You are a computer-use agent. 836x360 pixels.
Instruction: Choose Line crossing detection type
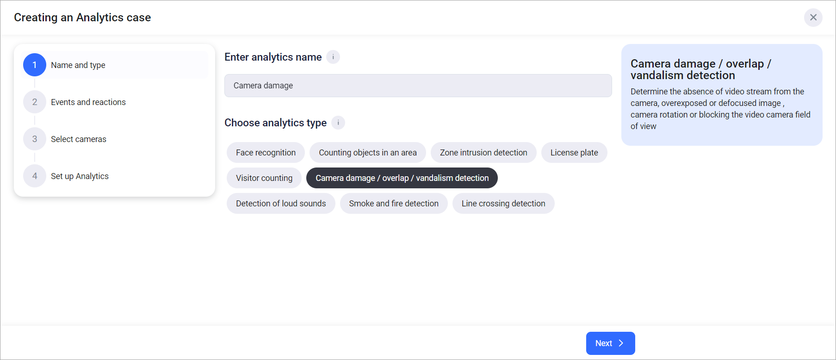pyautogui.click(x=503, y=204)
